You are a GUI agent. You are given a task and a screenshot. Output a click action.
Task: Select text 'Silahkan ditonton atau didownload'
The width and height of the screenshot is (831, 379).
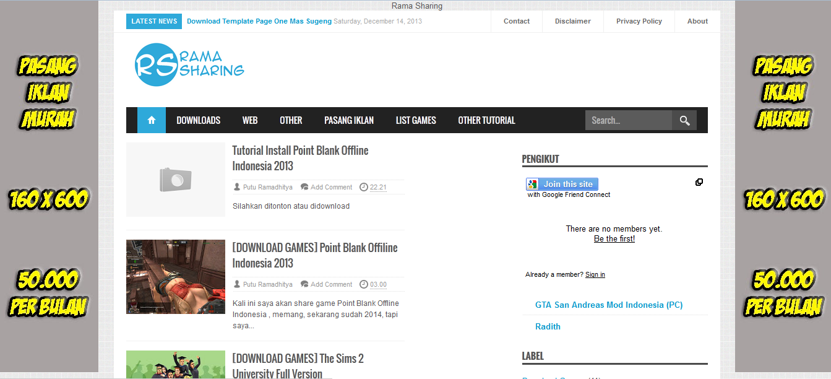291,206
